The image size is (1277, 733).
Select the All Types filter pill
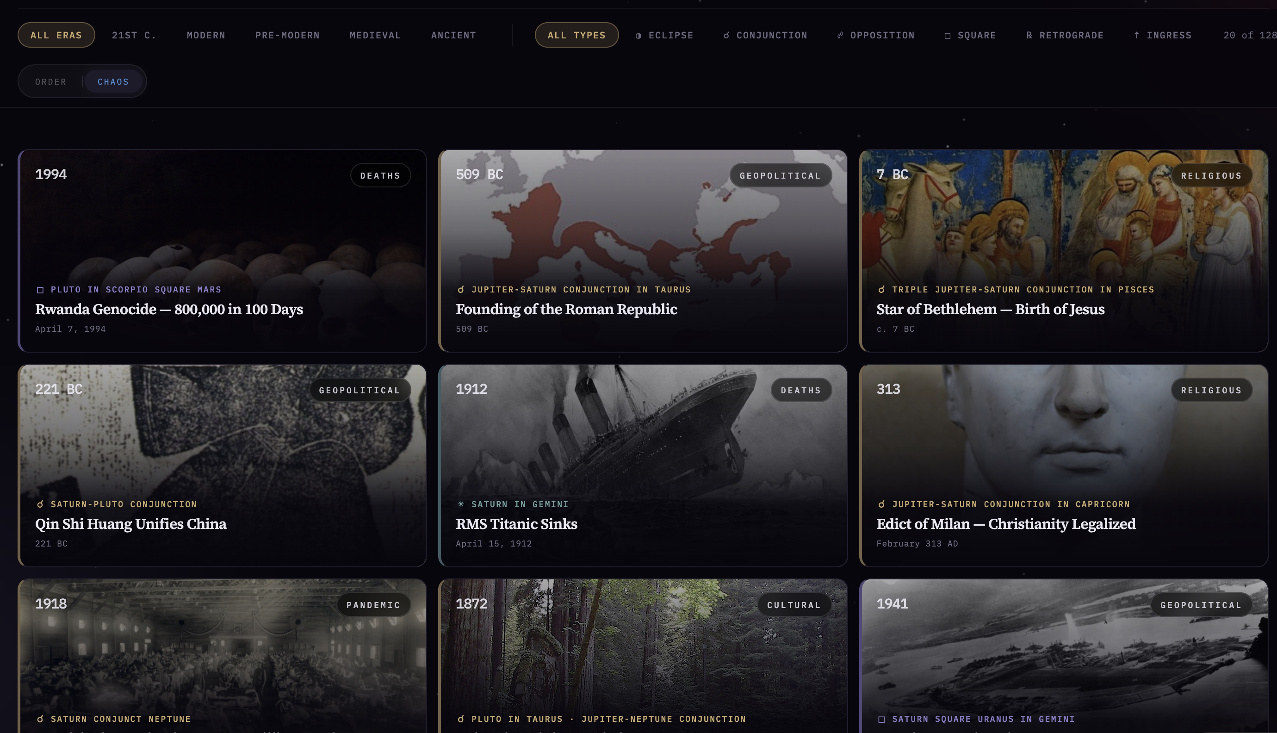coord(577,35)
